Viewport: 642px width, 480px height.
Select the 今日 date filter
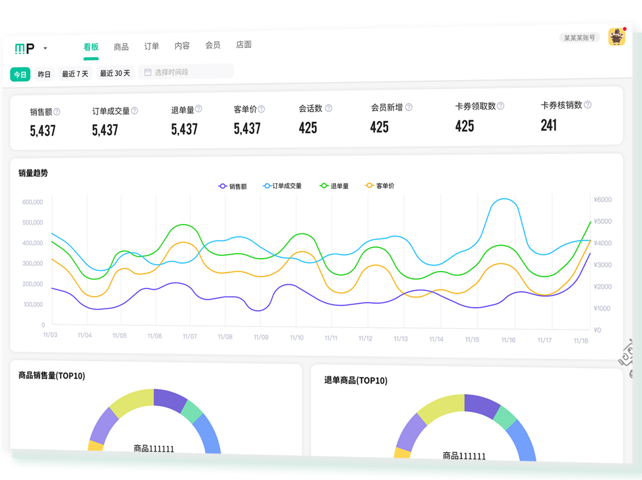pos(20,75)
